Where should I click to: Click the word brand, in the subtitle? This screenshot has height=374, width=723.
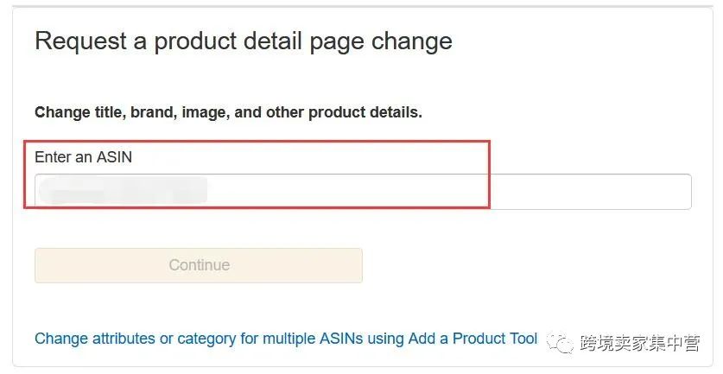click(154, 112)
